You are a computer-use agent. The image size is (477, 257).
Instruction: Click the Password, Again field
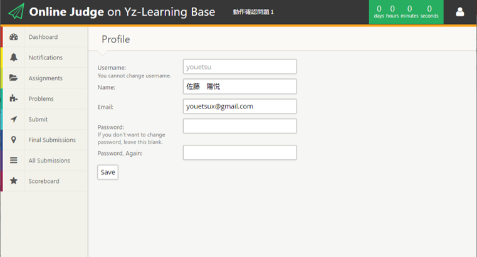239,152
